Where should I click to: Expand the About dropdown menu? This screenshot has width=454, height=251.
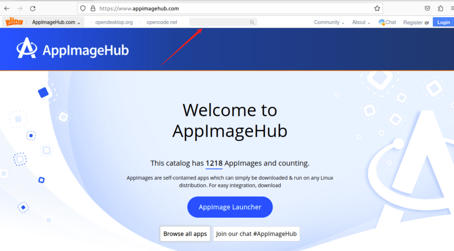tap(361, 22)
